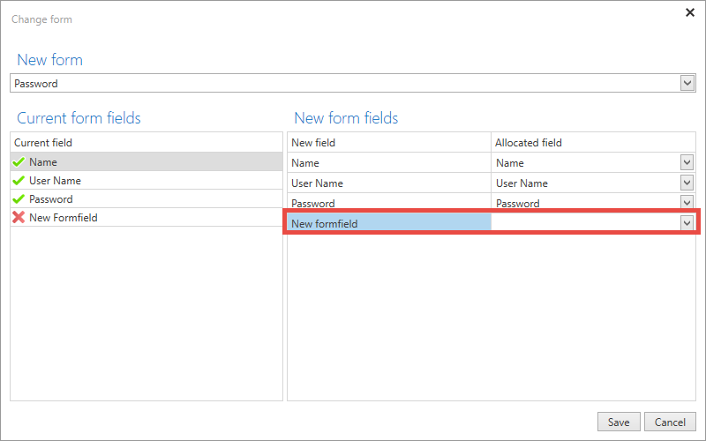This screenshot has width=706, height=441.
Task: Click the green checkmark beside User Name
Action: pyautogui.click(x=19, y=181)
